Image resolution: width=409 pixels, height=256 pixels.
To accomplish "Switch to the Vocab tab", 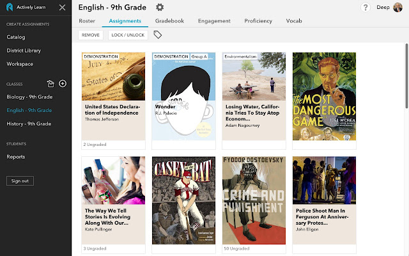I will (x=294, y=21).
